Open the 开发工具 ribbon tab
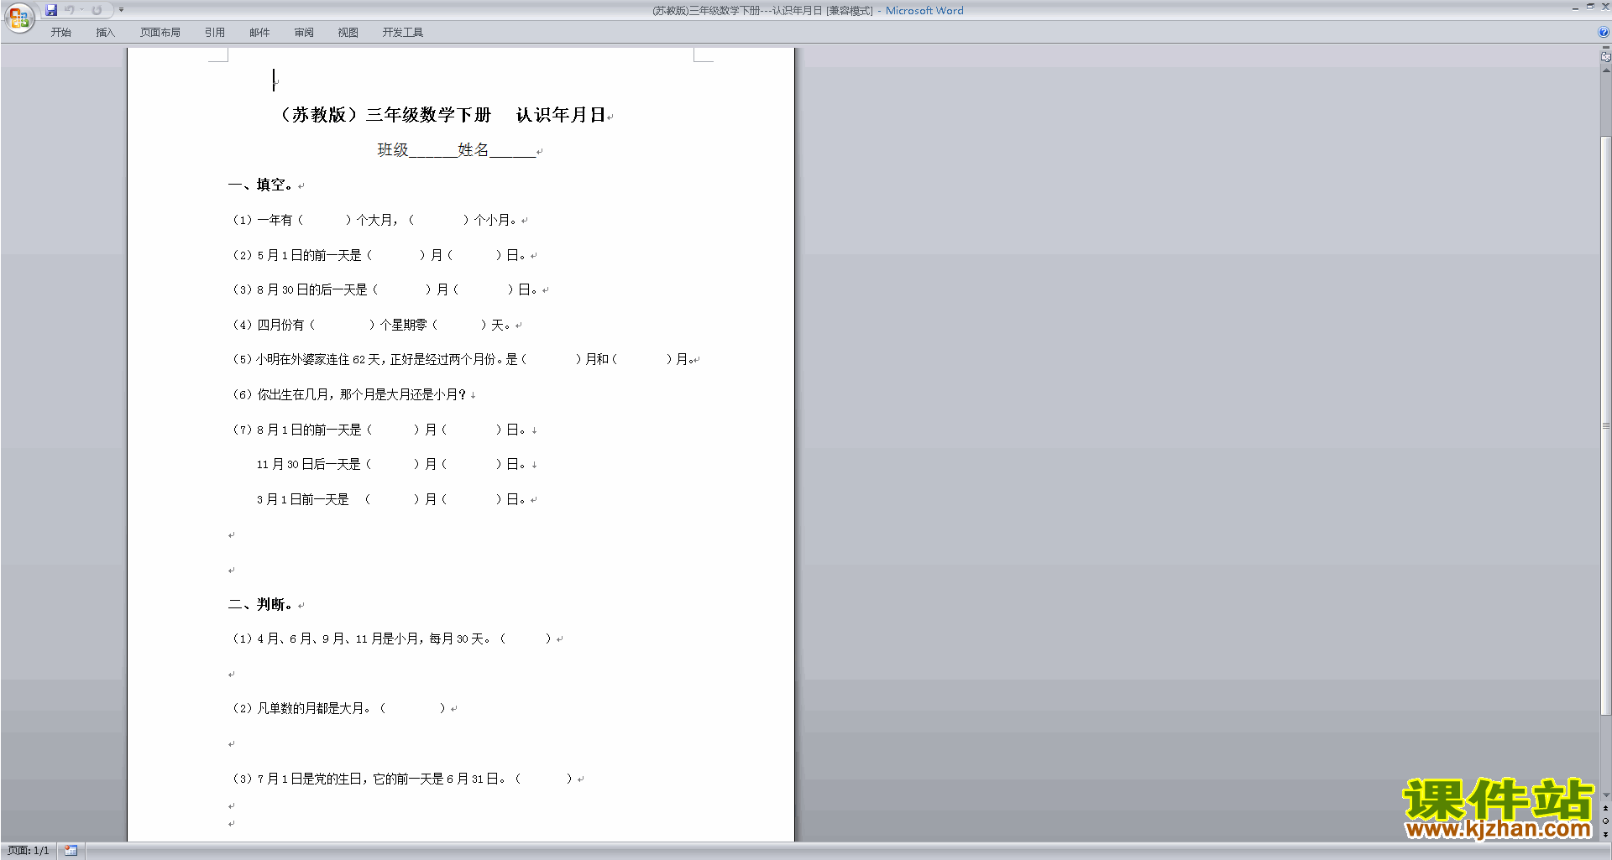 click(x=403, y=33)
